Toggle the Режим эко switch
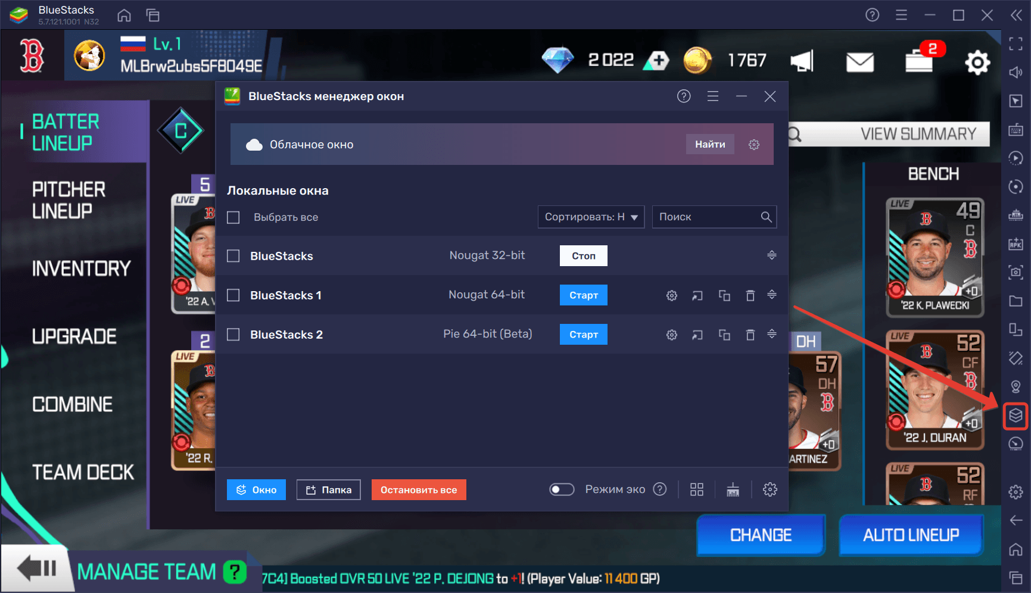The height and width of the screenshot is (593, 1031). point(562,489)
